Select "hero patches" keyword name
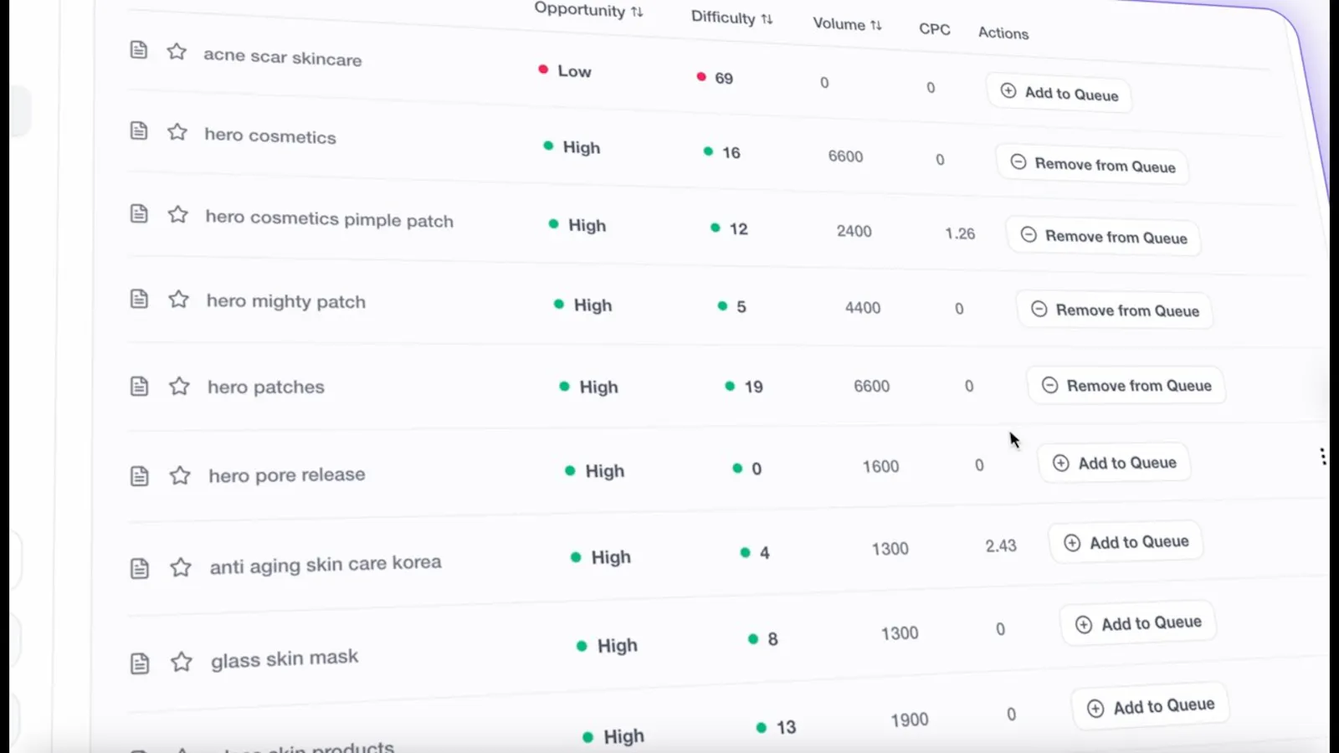Screen dimensions: 1339x753 point(266,387)
